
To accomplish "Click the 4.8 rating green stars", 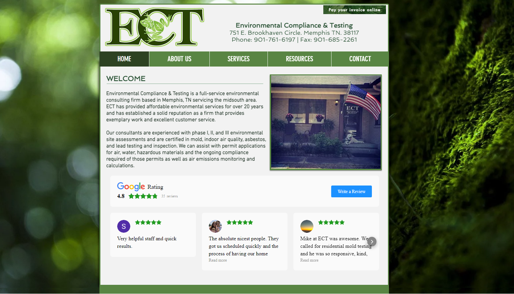I will (x=143, y=196).
